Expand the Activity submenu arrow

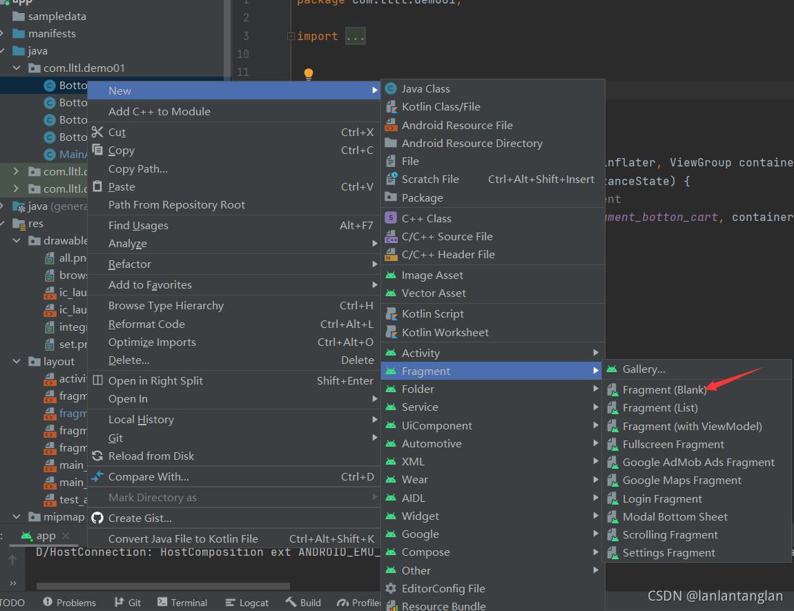point(595,352)
